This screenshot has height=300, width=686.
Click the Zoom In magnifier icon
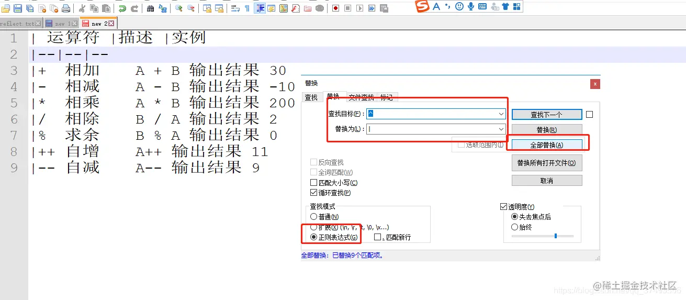click(178, 8)
